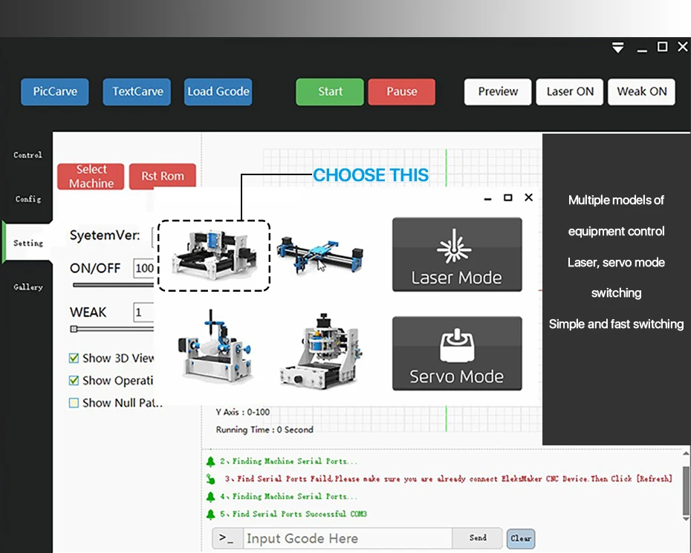Click the ON/OFF value field
This screenshot has height=553, width=691.
143,268
